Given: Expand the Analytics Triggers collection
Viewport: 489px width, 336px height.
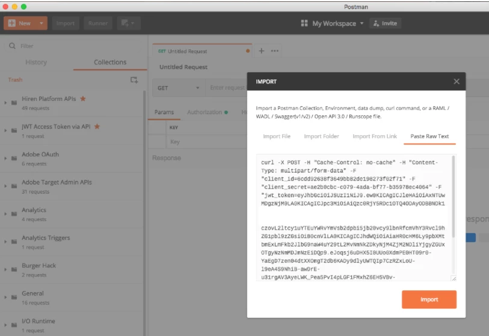Looking at the screenshot, I should (x=5, y=242).
